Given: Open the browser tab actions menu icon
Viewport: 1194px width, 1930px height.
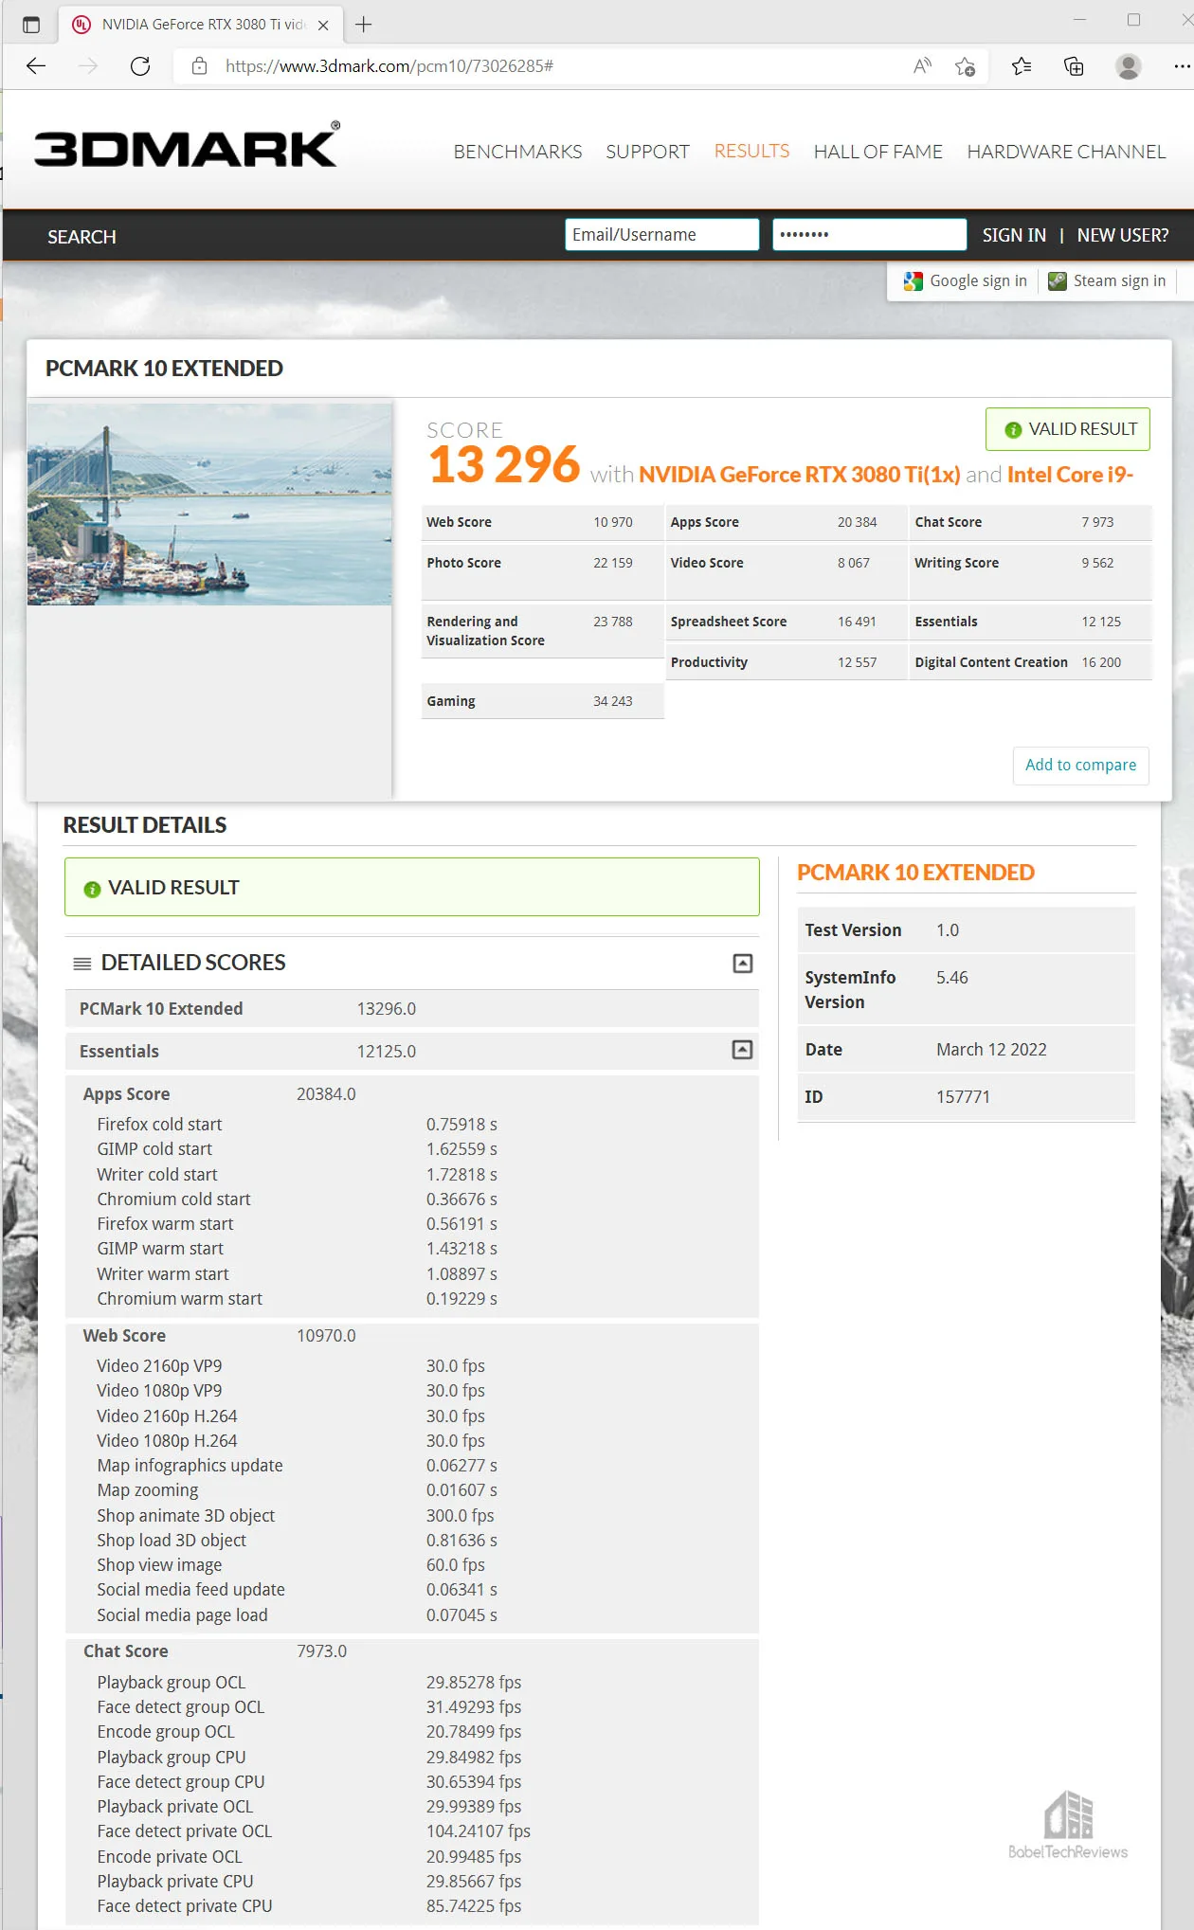Looking at the screenshot, I should tap(31, 25).
